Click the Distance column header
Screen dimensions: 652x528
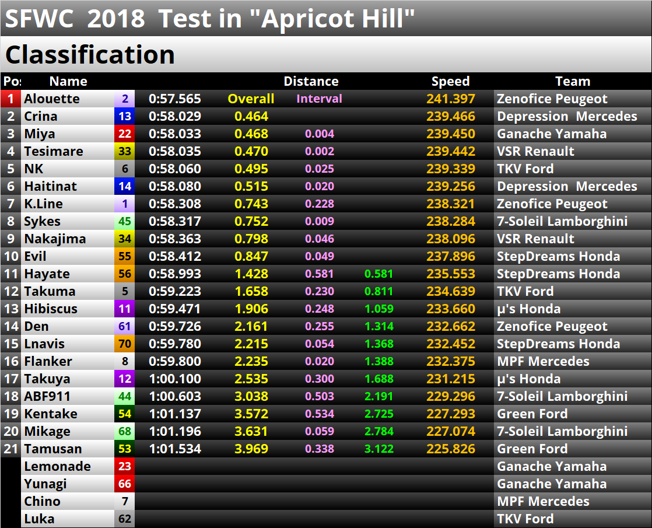pyautogui.click(x=311, y=81)
